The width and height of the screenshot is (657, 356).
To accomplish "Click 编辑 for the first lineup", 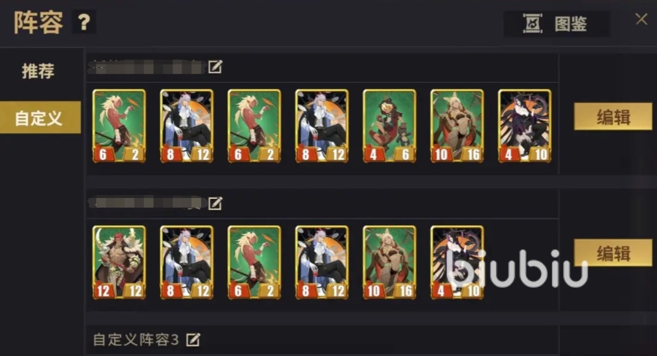I will click(606, 116).
